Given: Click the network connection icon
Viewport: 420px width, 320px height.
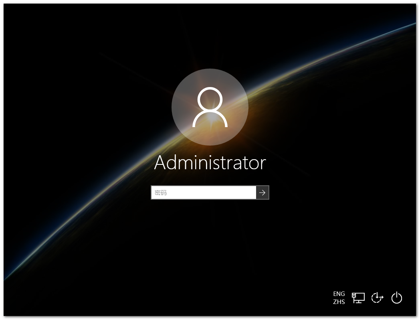Looking at the screenshot, I should click(358, 298).
